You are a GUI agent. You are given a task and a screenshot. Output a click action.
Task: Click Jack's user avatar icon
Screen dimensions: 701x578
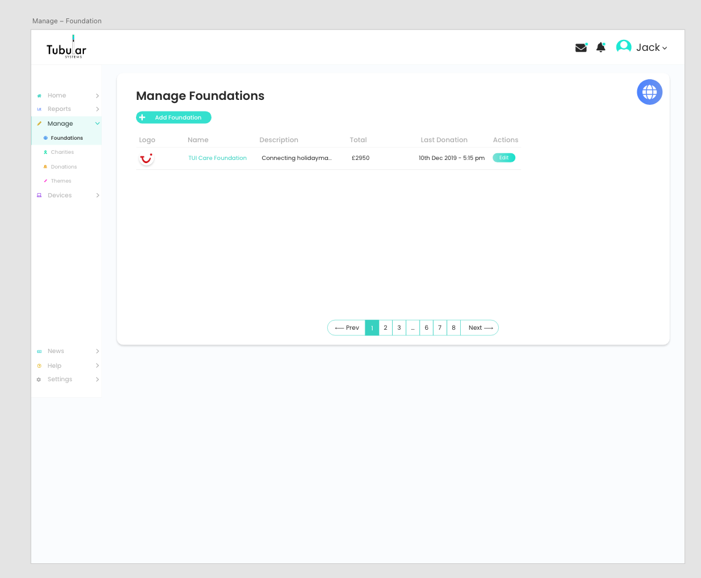point(624,47)
